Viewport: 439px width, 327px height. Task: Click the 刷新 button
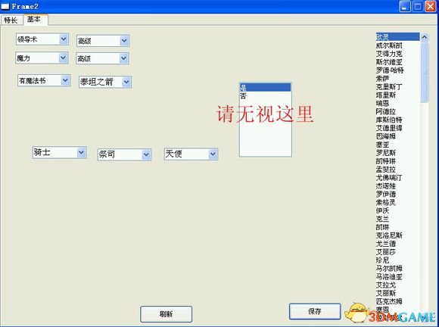click(x=166, y=314)
